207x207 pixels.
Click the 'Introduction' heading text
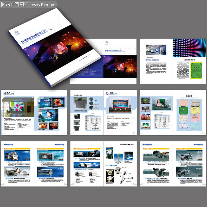(153, 60)
